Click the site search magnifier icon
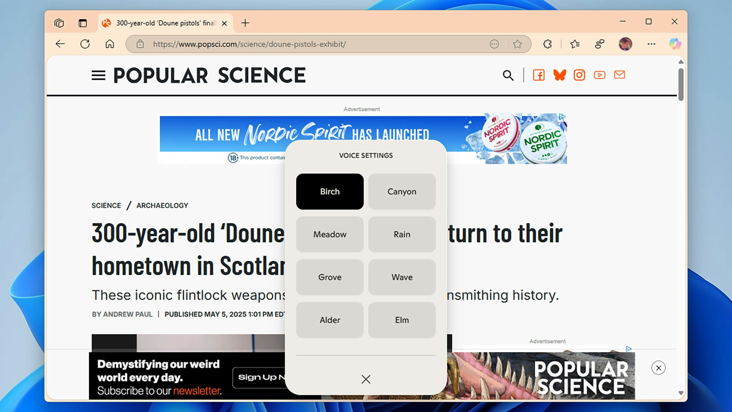The image size is (732, 412). point(508,75)
